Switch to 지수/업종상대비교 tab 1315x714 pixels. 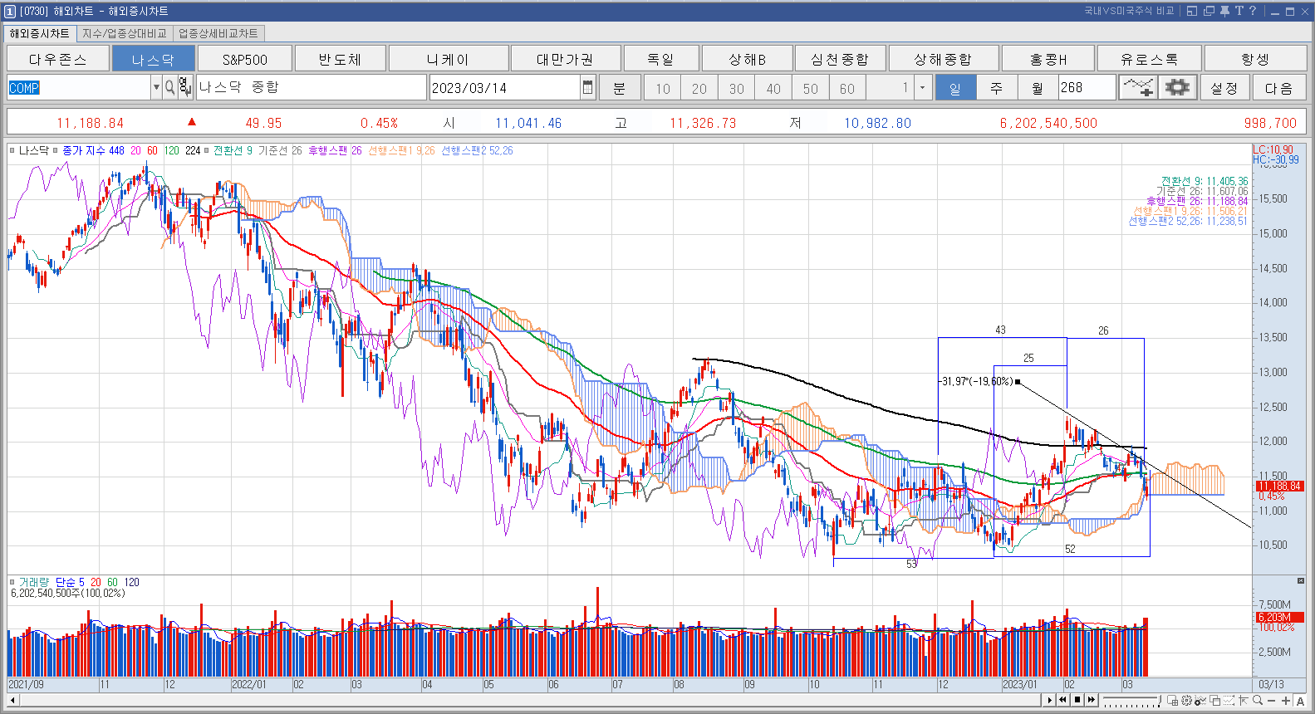(x=125, y=33)
